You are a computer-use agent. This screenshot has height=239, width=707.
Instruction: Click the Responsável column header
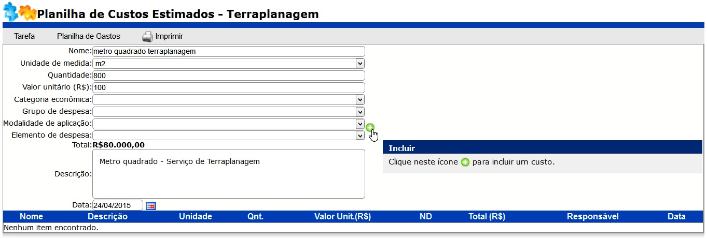click(593, 216)
